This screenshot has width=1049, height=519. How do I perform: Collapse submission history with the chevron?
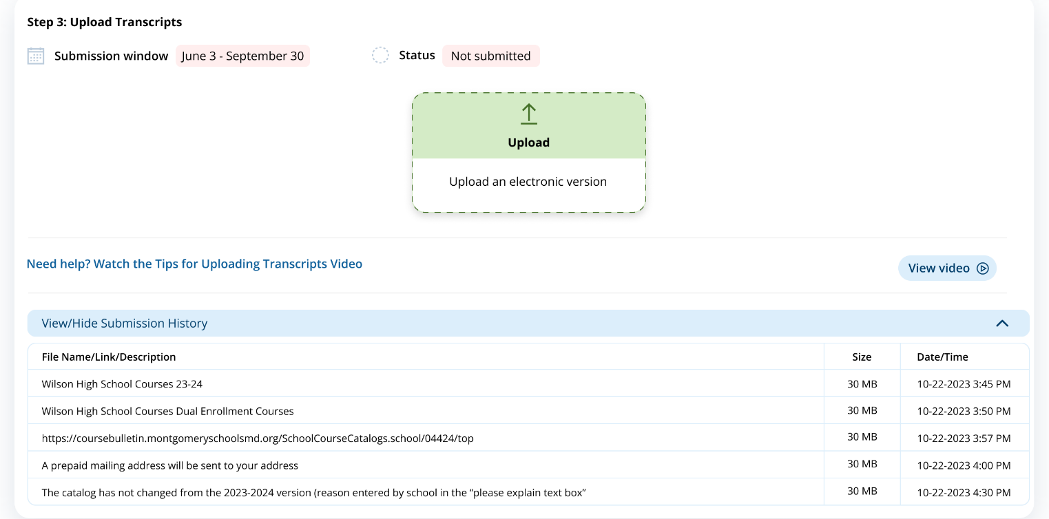(1002, 324)
